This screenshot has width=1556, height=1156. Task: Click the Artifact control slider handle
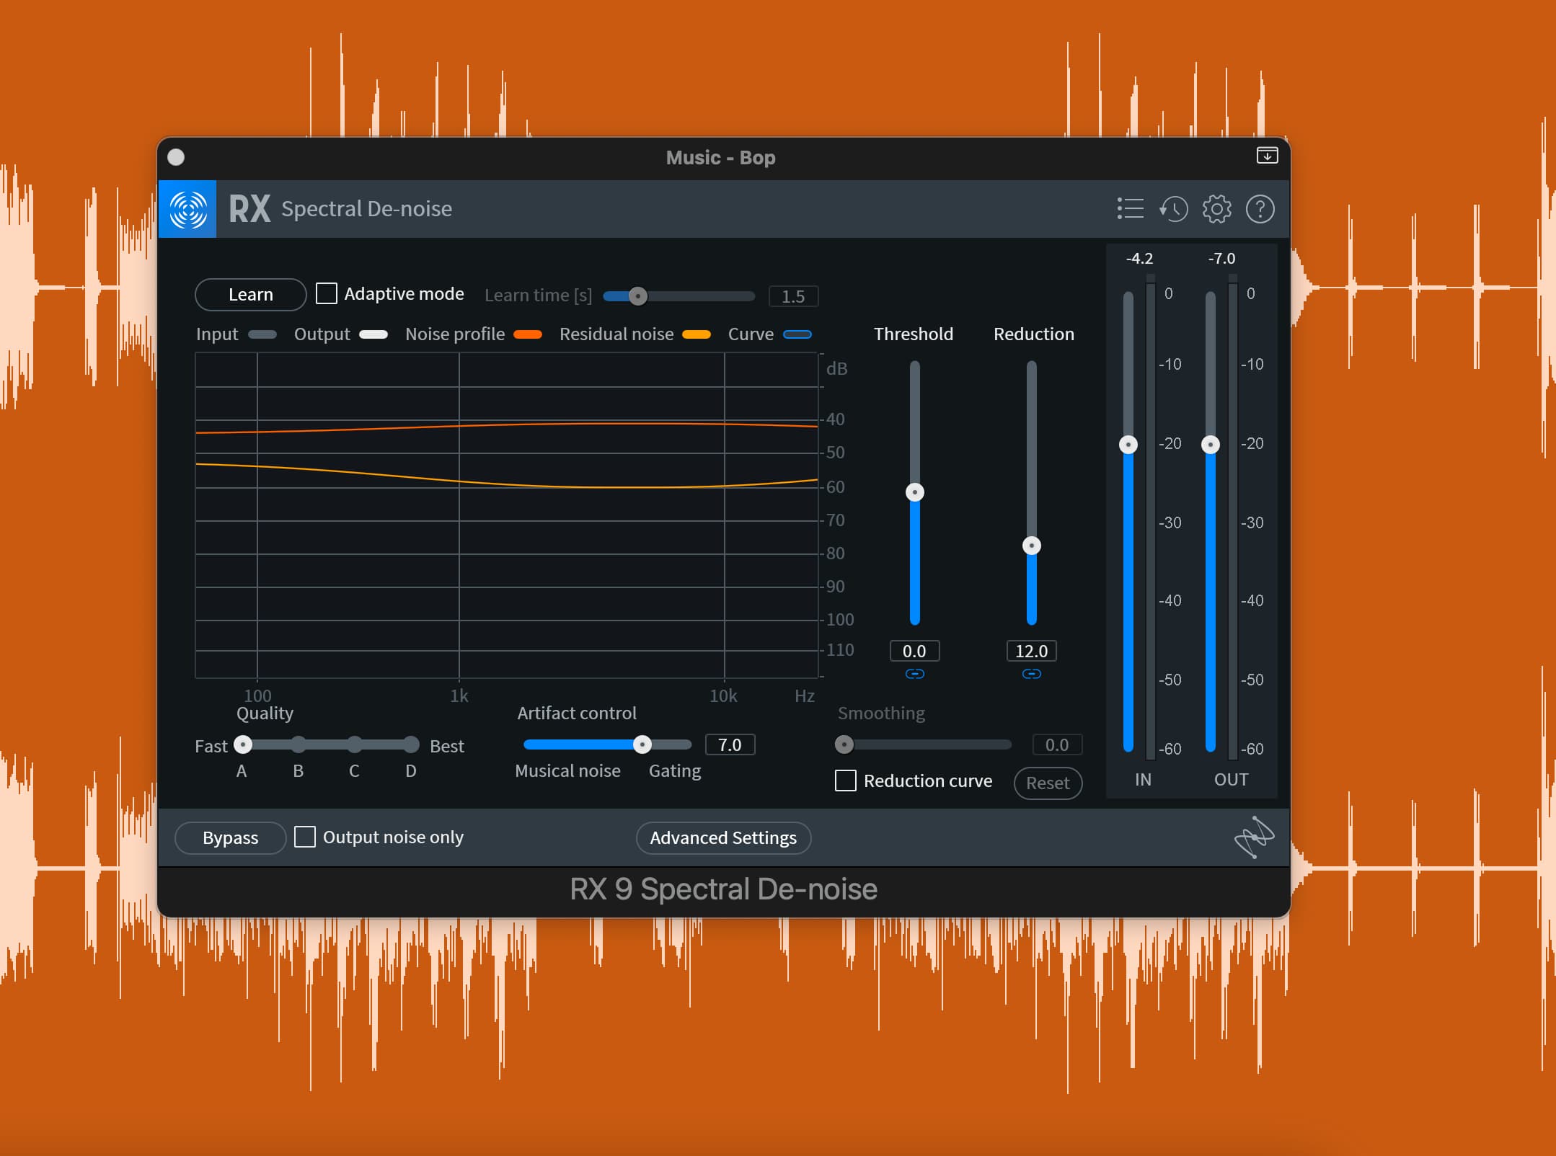tap(642, 744)
